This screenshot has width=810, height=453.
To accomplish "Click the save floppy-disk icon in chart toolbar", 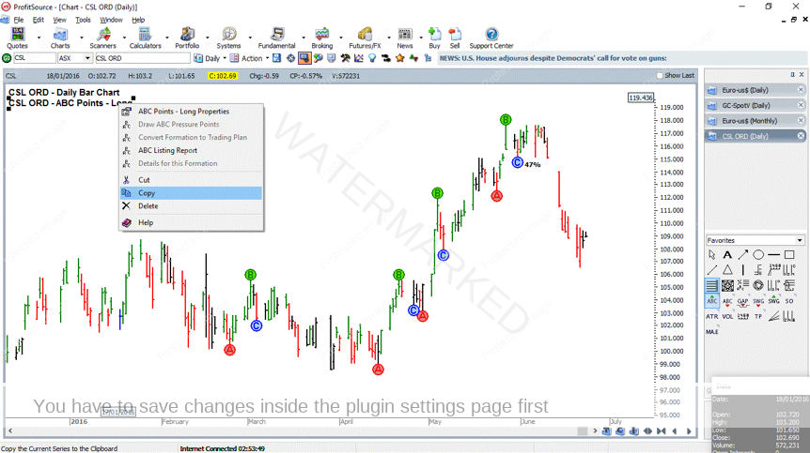I will [x=277, y=58].
